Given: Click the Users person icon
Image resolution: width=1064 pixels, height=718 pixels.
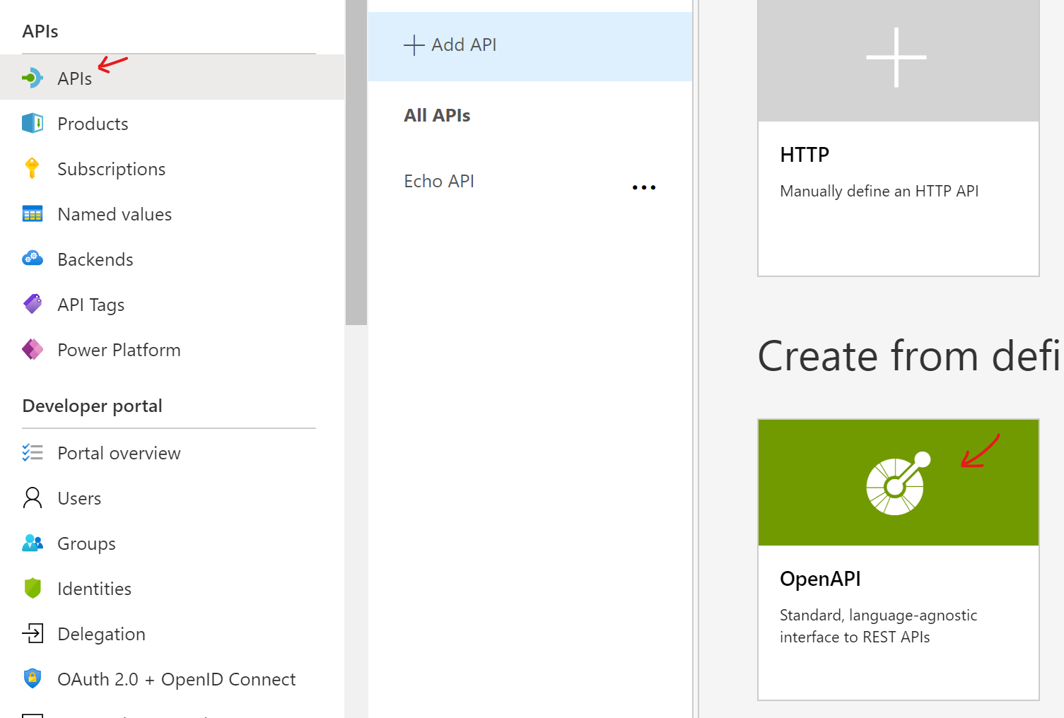Looking at the screenshot, I should pyautogui.click(x=33, y=498).
